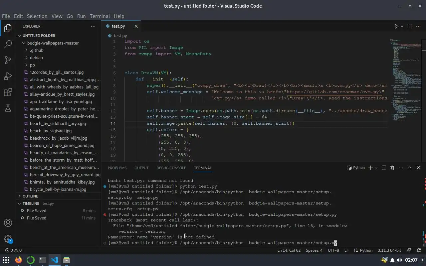Viewport: 426px width, 266px height.
Task: Select the File Saved 8 mins timeline entry
Action: pos(59,210)
